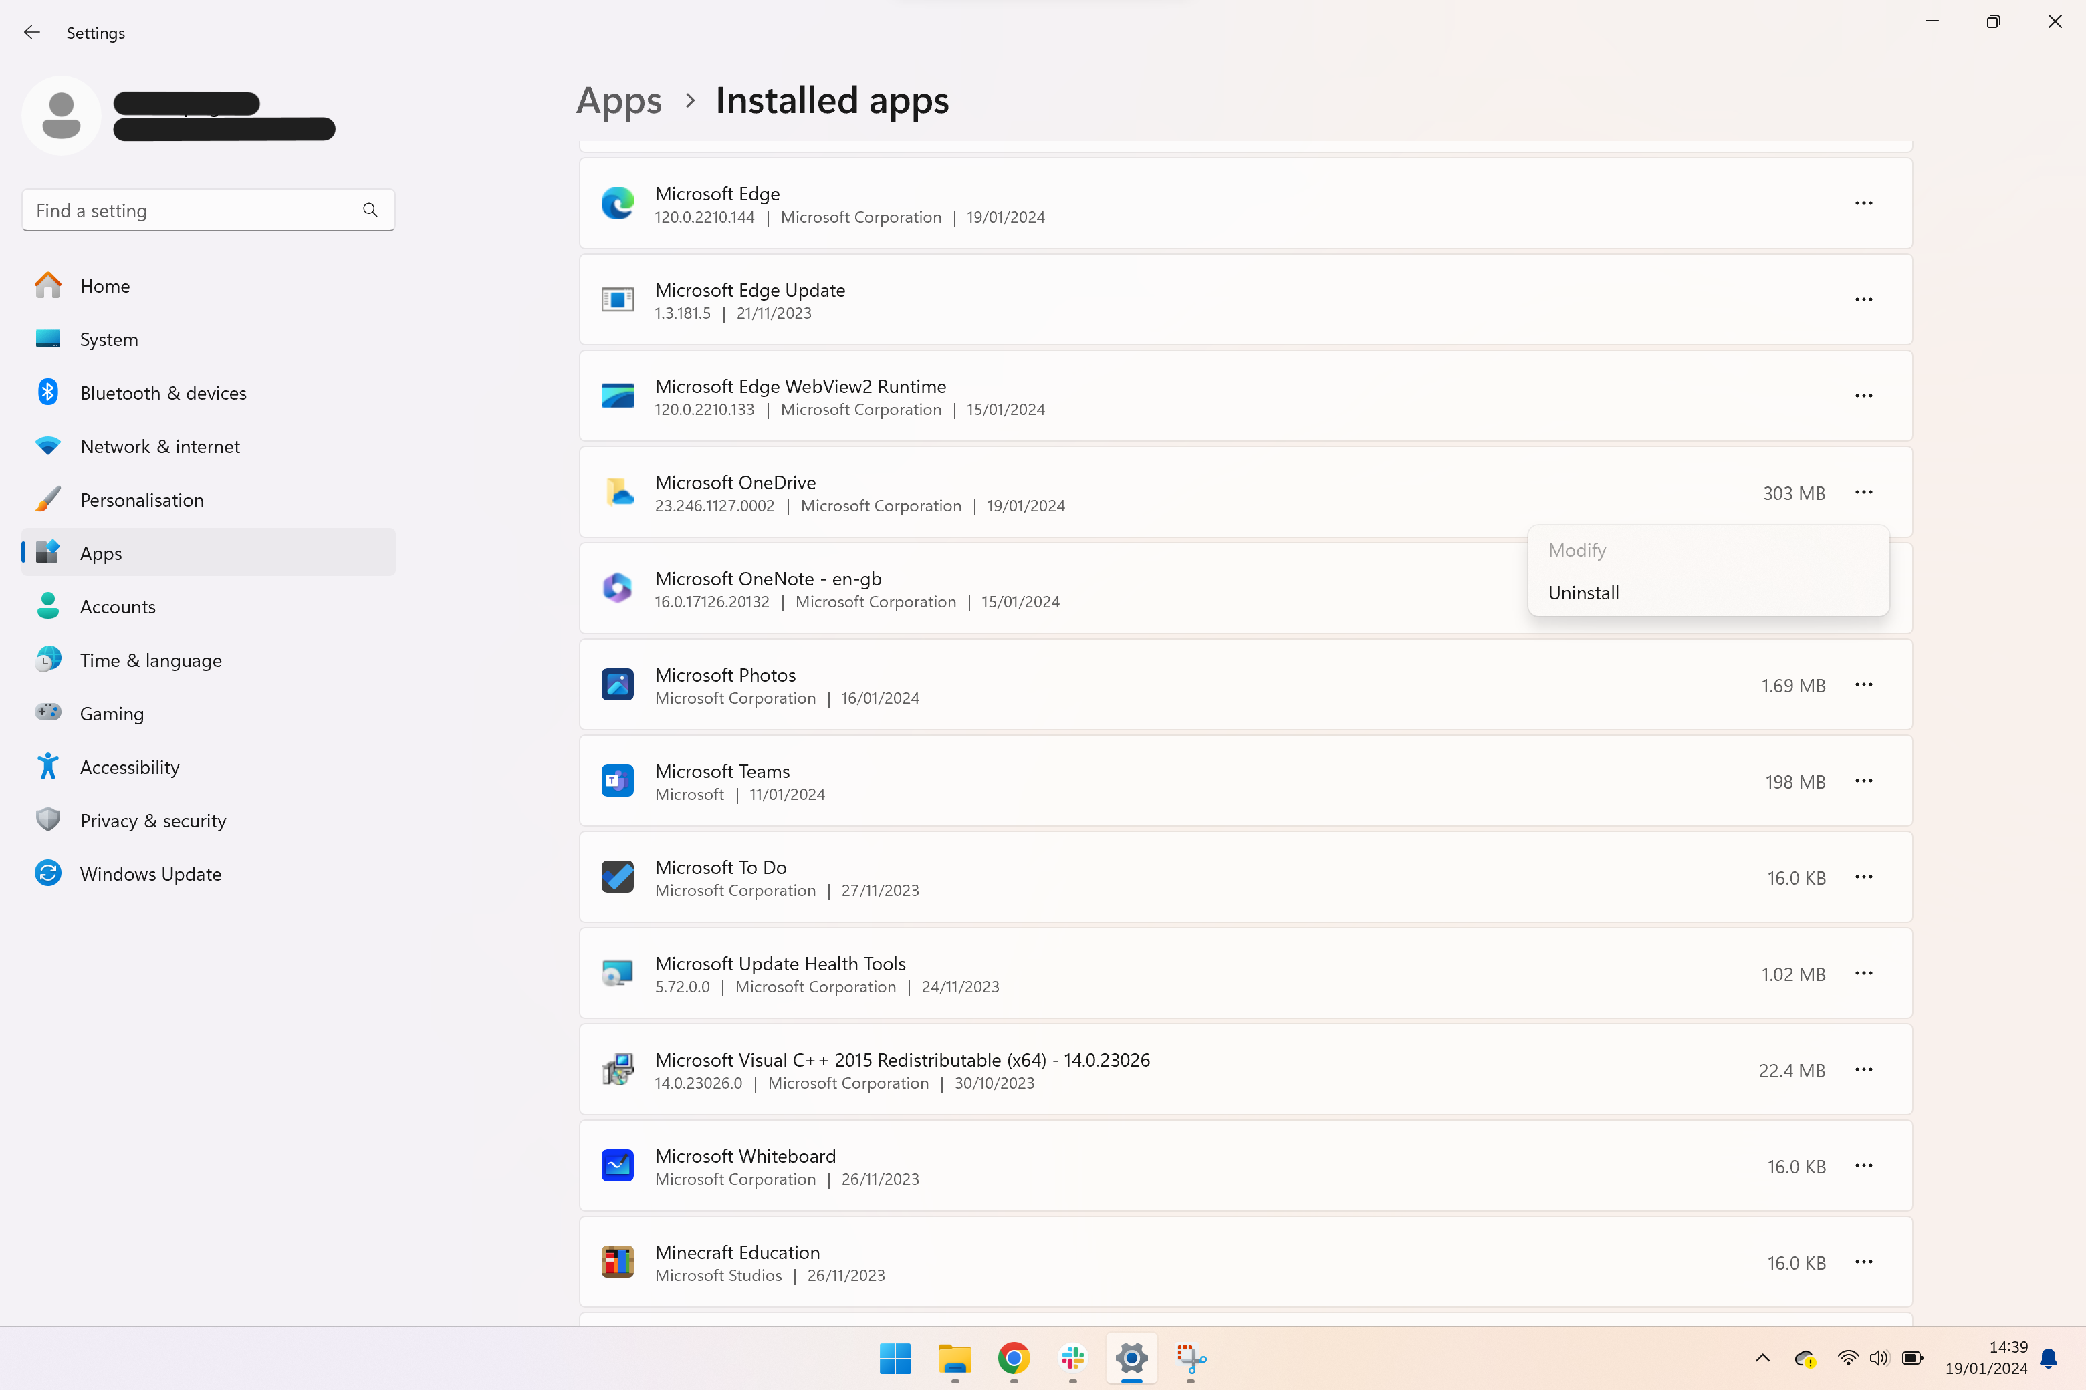The image size is (2086, 1390).
Task: Click the battery tray icon
Action: 1912,1358
